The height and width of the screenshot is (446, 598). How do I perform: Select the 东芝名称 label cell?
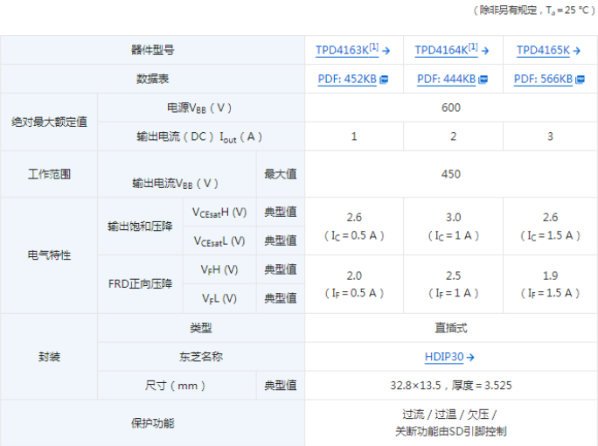[x=201, y=357]
